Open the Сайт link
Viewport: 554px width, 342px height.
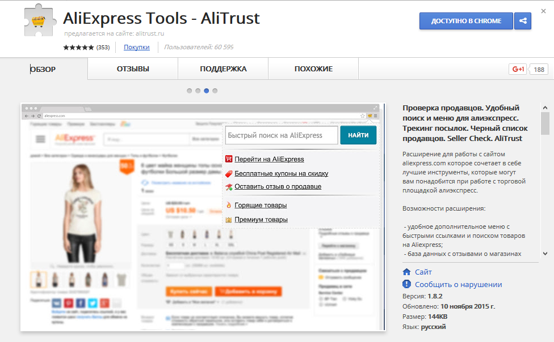click(x=423, y=272)
